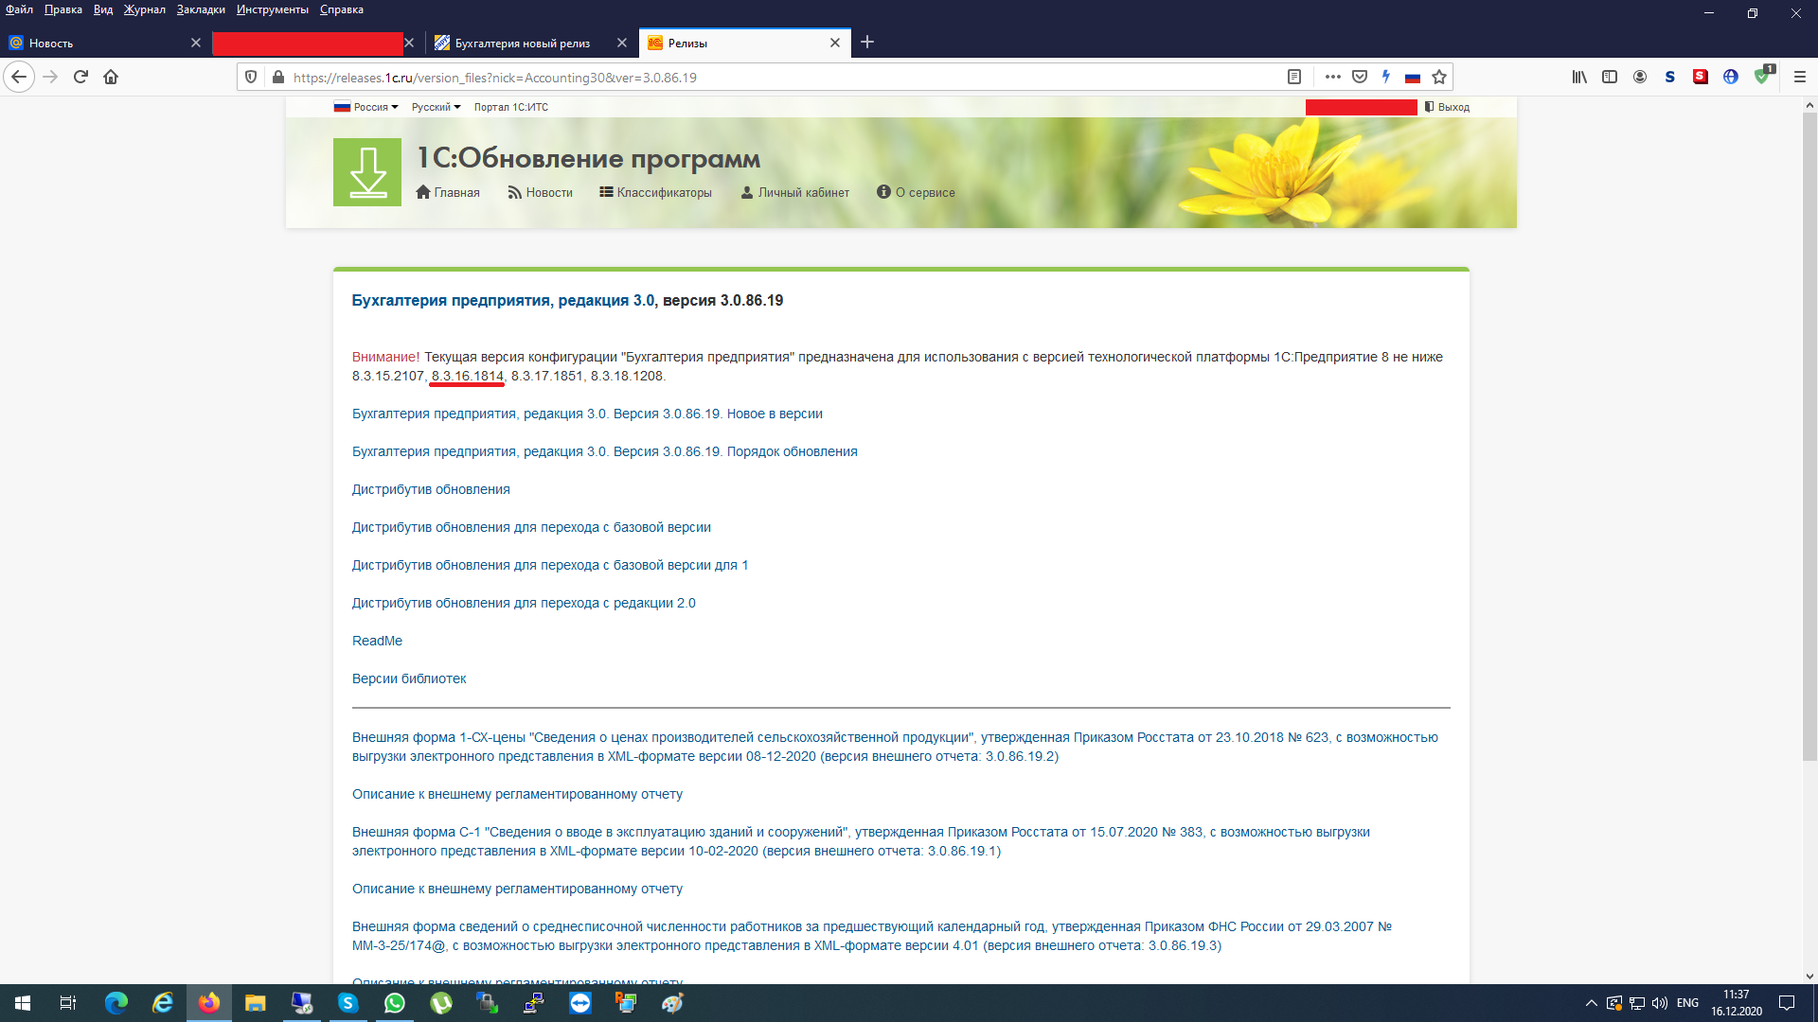Click the red S extension icon
The image size is (1818, 1022).
click(x=1701, y=77)
